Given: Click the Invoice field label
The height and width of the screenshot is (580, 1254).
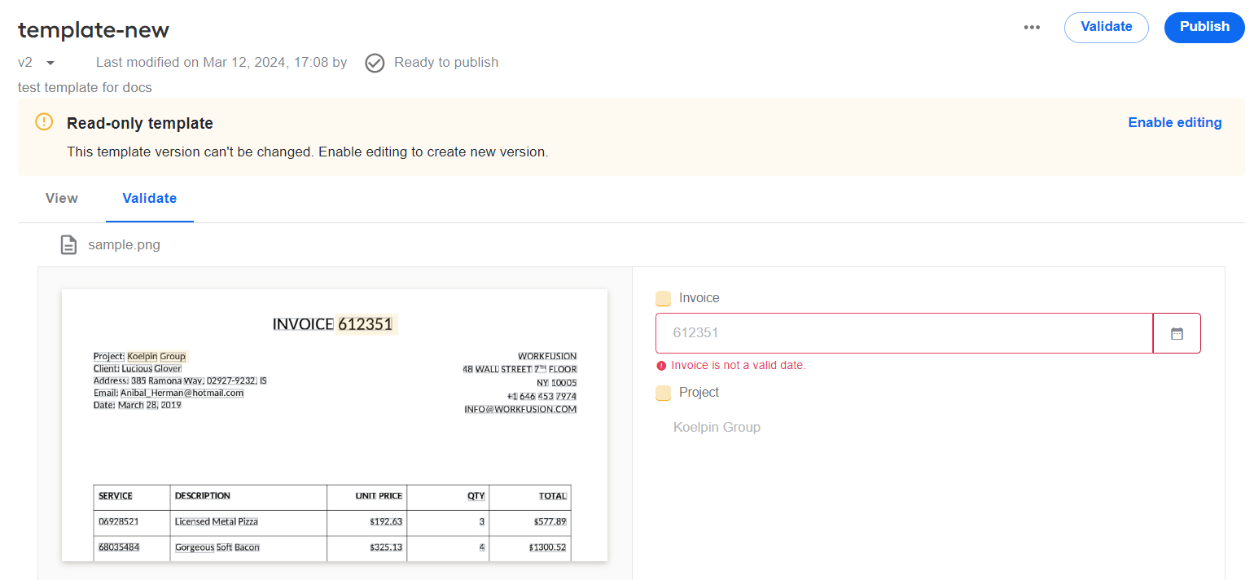Looking at the screenshot, I should tap(699, 298).
